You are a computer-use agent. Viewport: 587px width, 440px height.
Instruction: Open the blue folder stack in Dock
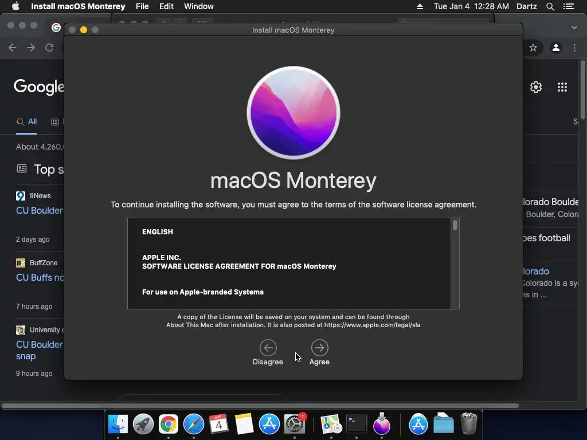(443, 423)
